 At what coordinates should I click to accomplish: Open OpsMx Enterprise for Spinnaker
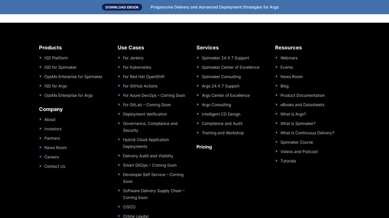pos(73,77)
